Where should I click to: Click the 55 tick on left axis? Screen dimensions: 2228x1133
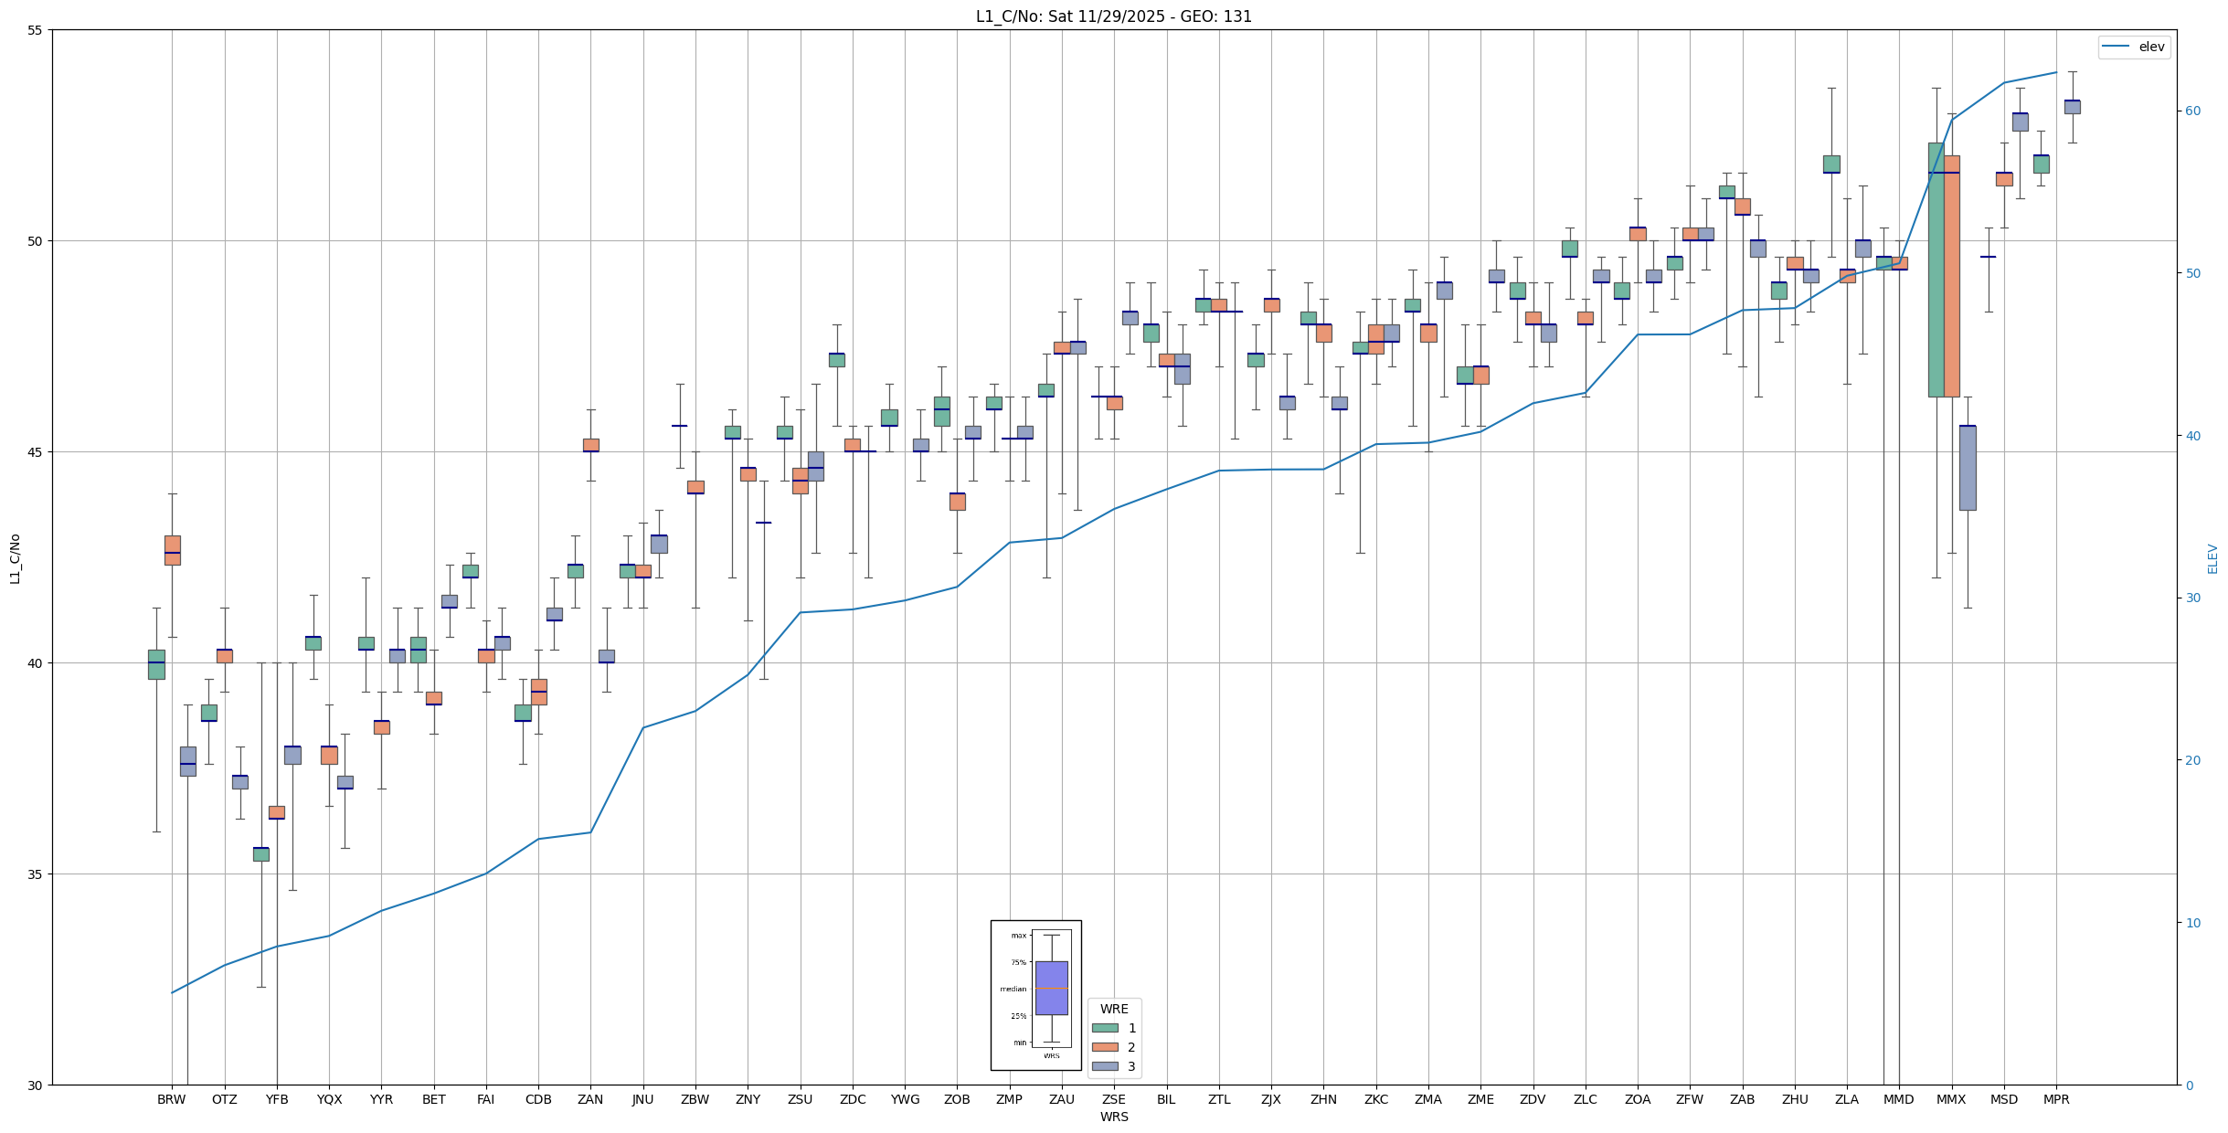pyautogui.click(x=35, y=30)
